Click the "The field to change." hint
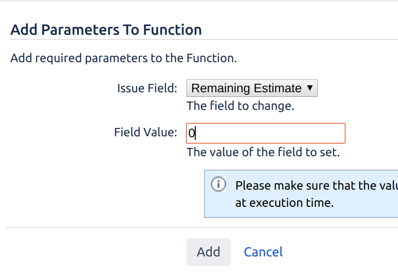 pos(240,106)
